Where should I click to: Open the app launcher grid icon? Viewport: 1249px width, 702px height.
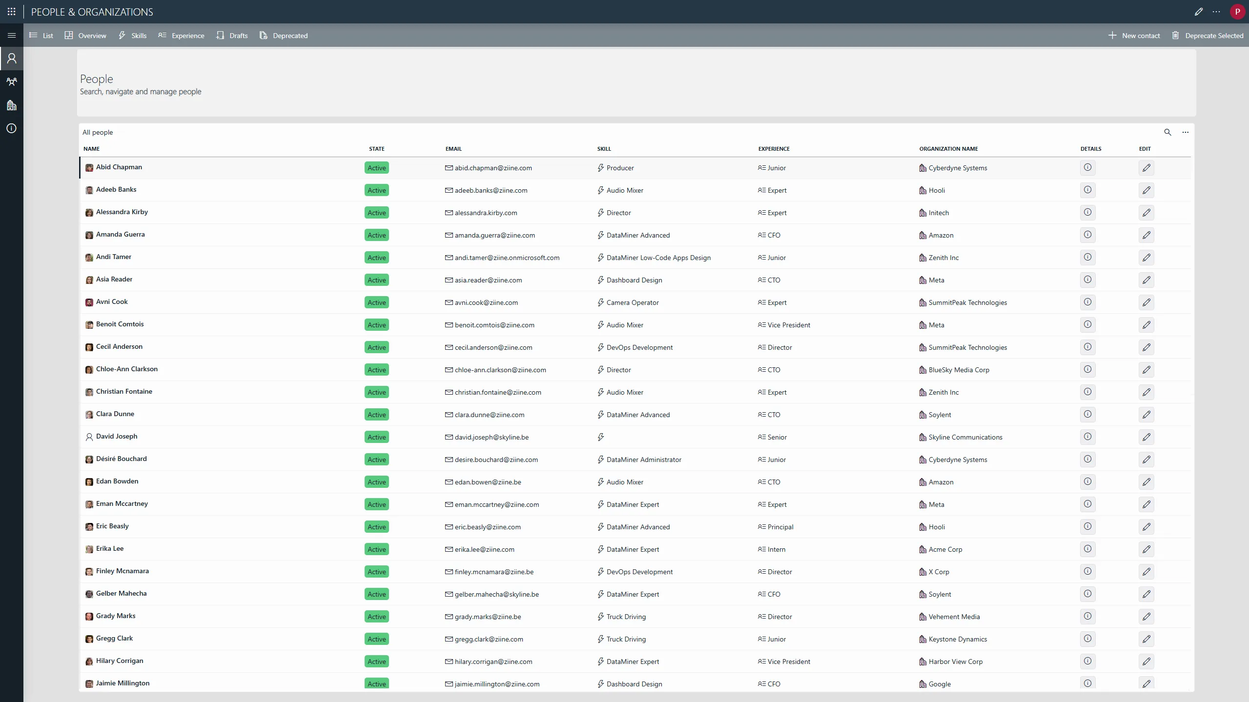click(11, 12)
